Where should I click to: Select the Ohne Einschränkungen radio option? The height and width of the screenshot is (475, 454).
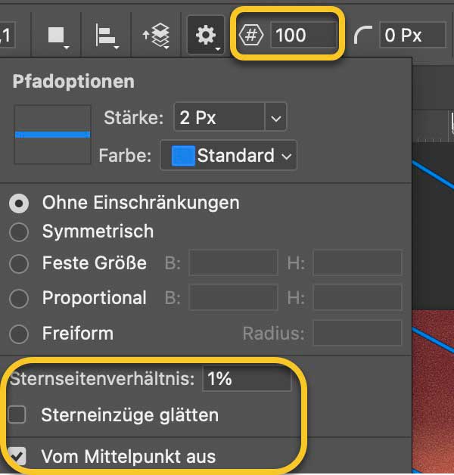pos(19,203)
